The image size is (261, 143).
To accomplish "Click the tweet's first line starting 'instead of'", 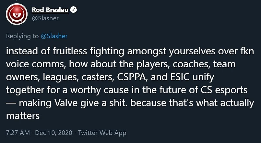I will pyautogui.click(x=130, y=51).
